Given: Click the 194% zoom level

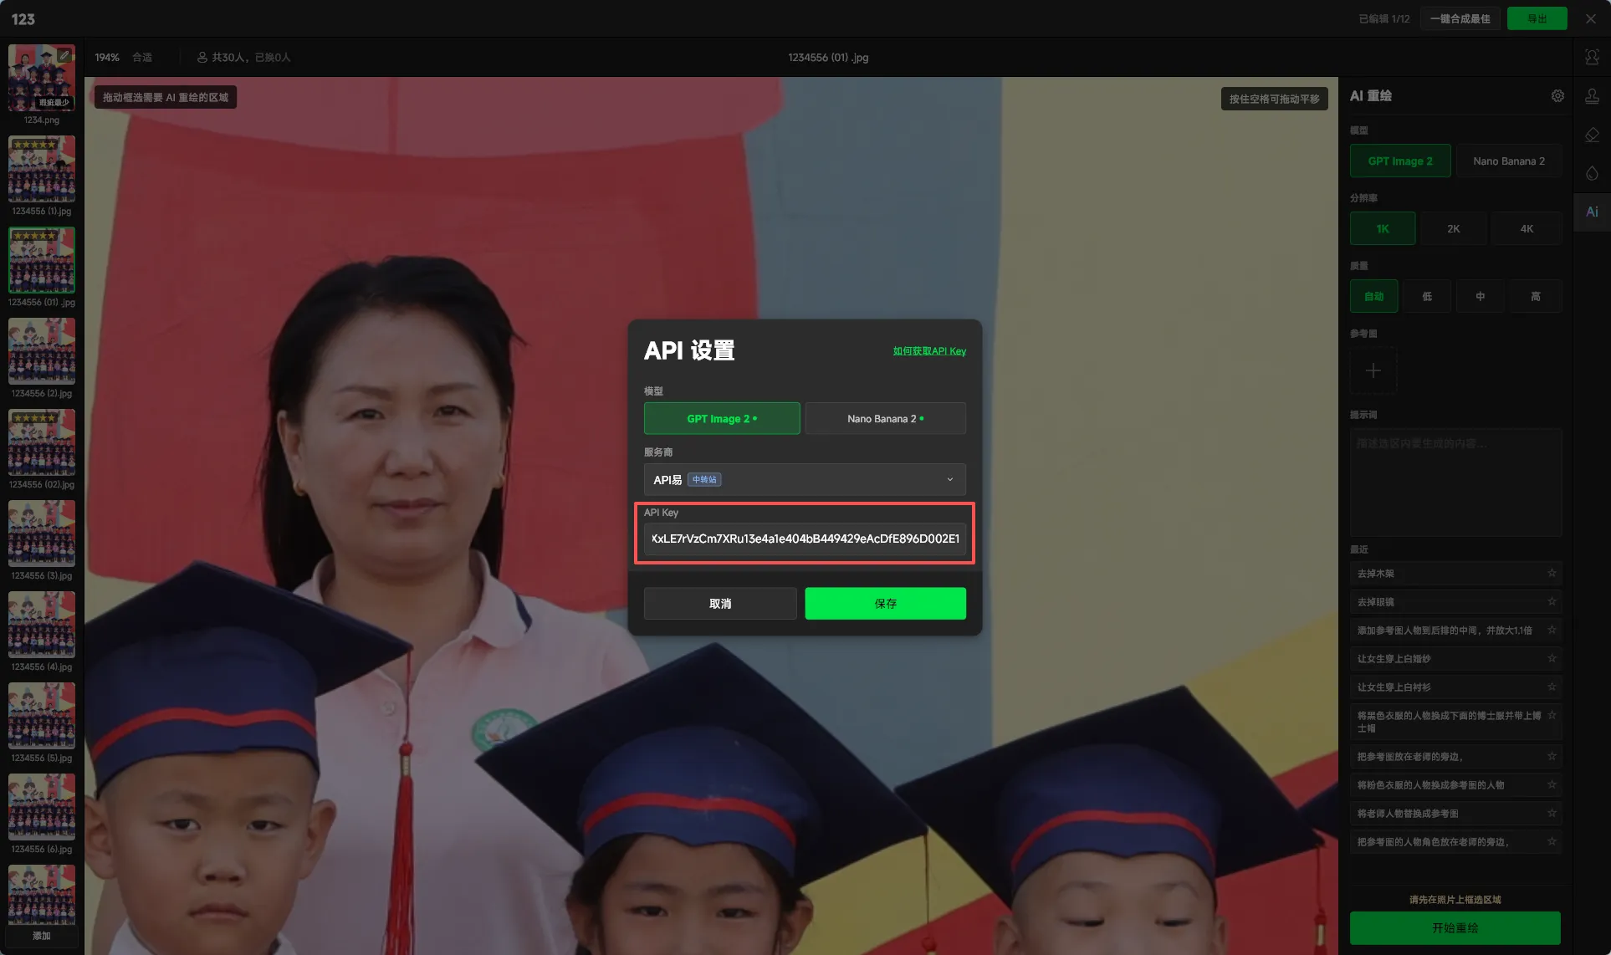Looking at the screenshot, I should pos(107,58).
